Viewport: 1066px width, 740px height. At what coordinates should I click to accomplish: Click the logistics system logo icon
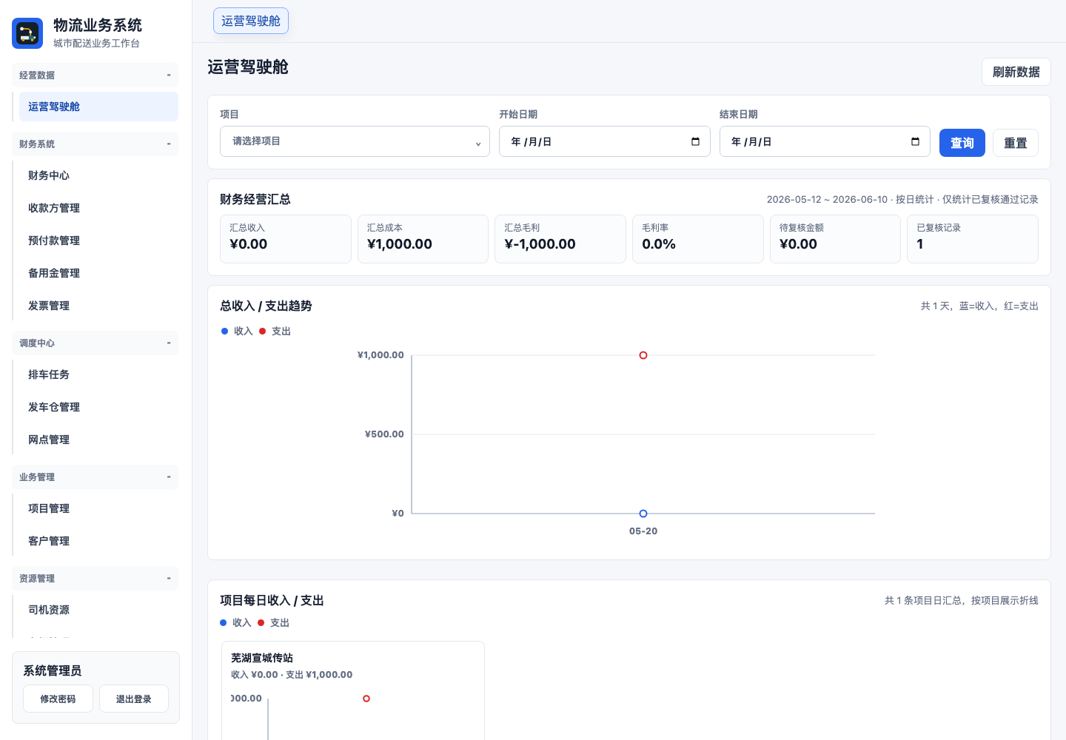point(27,33)
